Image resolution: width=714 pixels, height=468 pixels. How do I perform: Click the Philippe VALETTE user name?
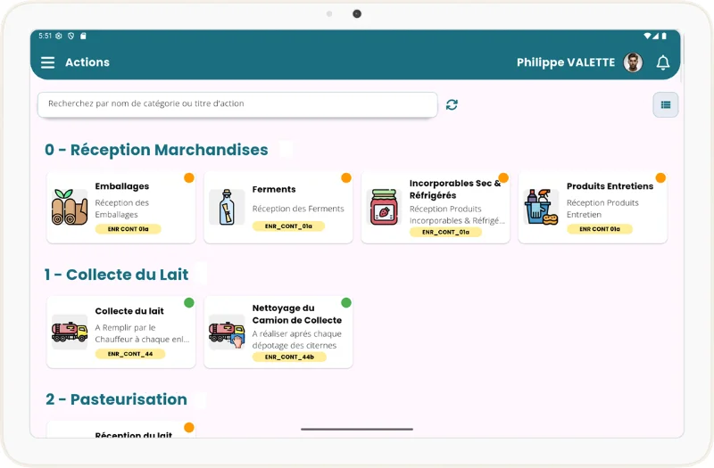[566, 62]
